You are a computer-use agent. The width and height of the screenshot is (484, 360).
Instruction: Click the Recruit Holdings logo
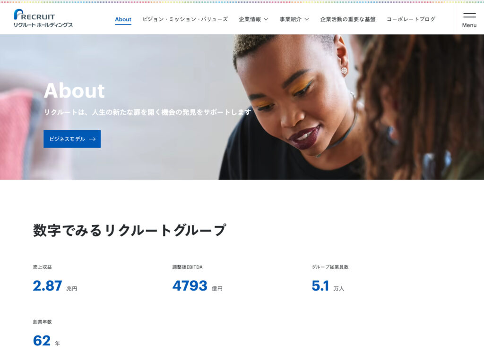tap(43, 18)
